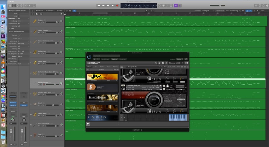Record-enable the Berliner Piccolo track

click(44, 84)
